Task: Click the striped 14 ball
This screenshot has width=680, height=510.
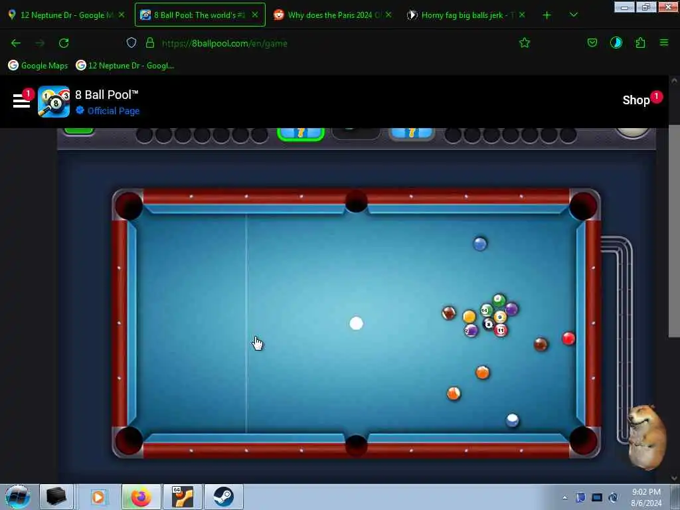Action: tap(487, 310)
